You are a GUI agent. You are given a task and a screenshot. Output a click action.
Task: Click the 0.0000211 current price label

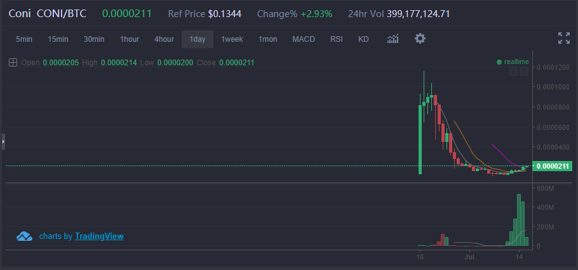click(x=554, y=166)
